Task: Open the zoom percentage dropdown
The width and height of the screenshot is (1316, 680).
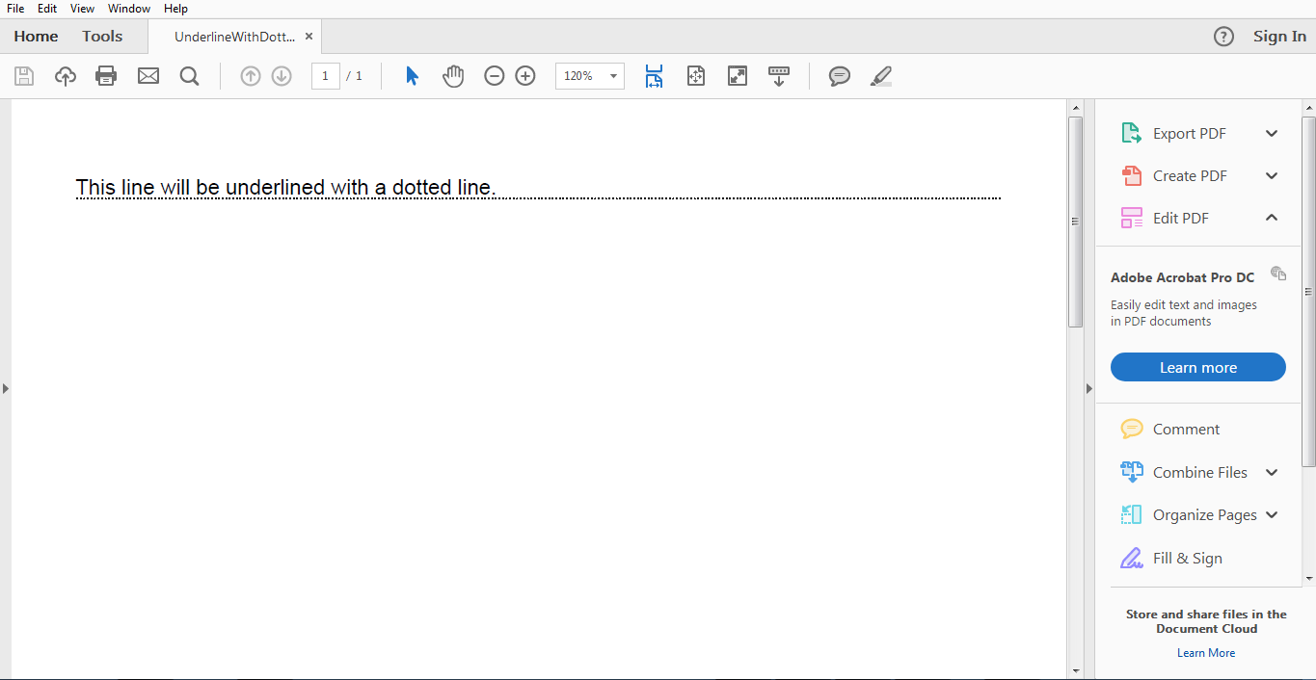Action: (x=612, y=75)
